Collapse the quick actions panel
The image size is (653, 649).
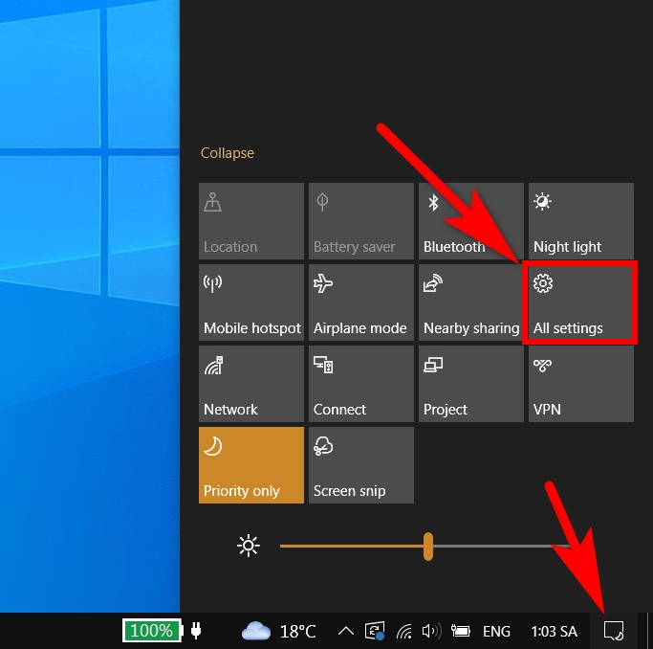click(x=227, y=153)
